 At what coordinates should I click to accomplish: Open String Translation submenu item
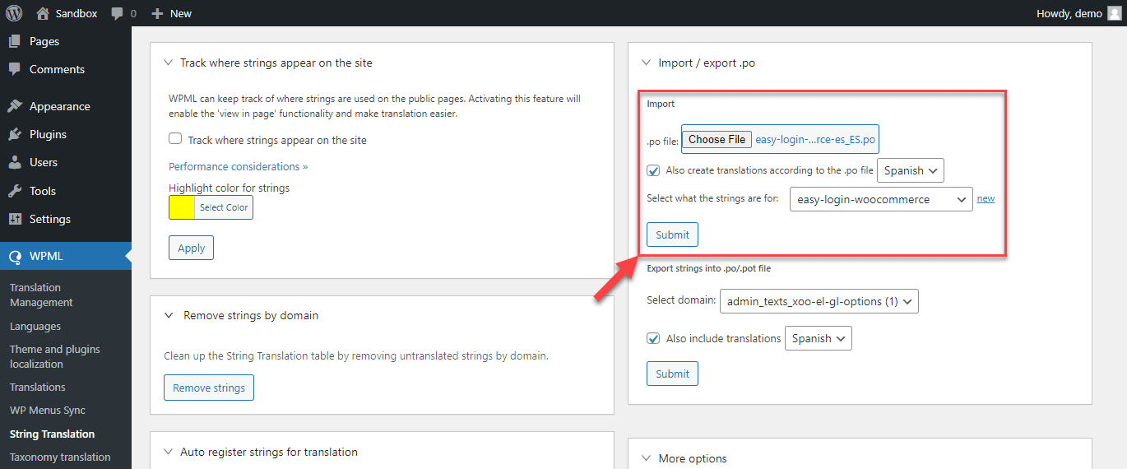point(52,434)
